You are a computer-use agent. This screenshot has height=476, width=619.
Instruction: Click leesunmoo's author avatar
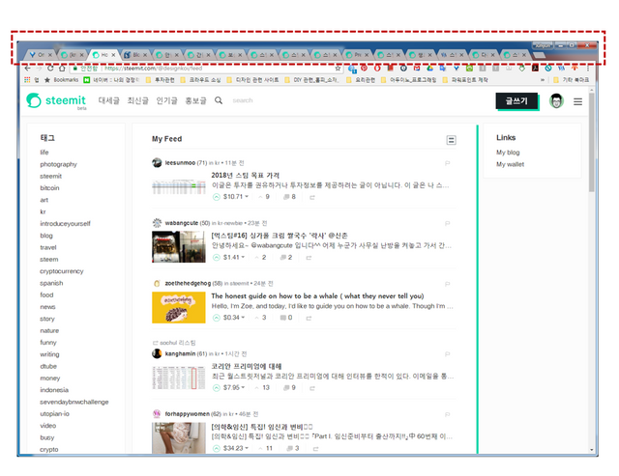tap(157, 163)
